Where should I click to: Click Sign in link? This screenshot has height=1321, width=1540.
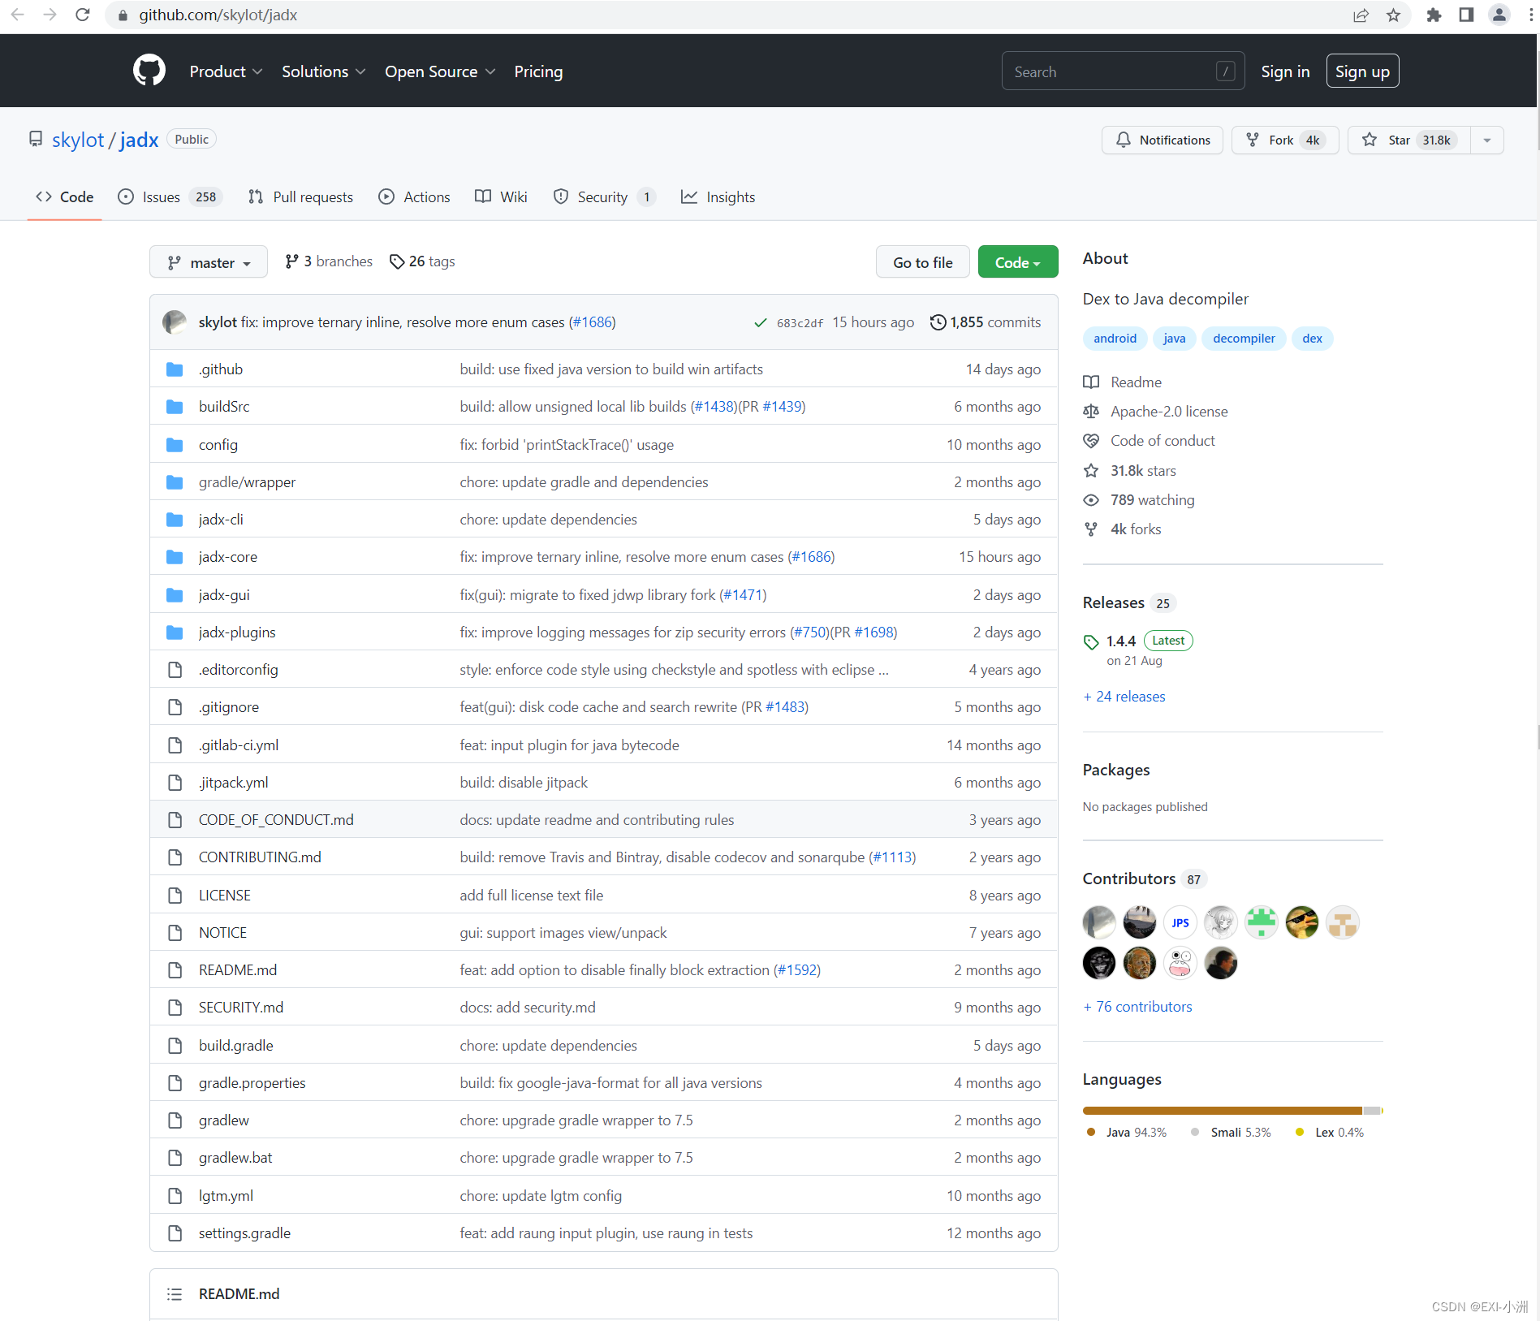coord(1285,71)
